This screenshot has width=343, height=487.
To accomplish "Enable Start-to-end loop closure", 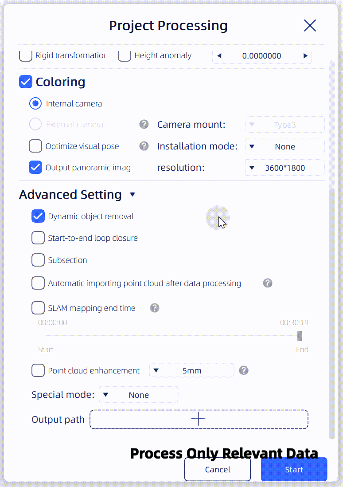I will click(38, 238).
